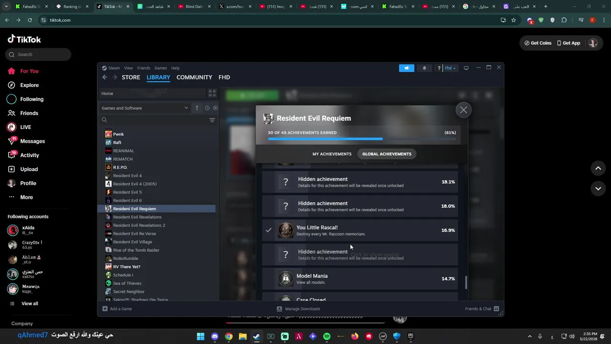The height and width of the screenshot is (344, 611).
Task: Open advanced library filter options icon
Action: pyautogui.click(x=212, y=120)
